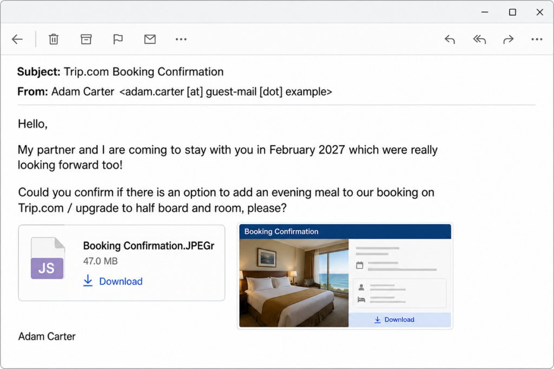Click the calendar icon in booking preview

click(360, 265)
